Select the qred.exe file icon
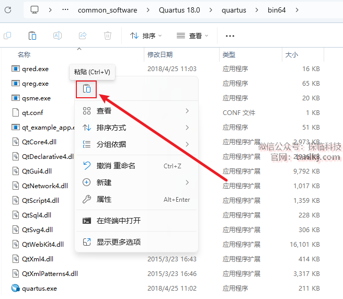Screen dimensions: 343x299 point(16,69)
